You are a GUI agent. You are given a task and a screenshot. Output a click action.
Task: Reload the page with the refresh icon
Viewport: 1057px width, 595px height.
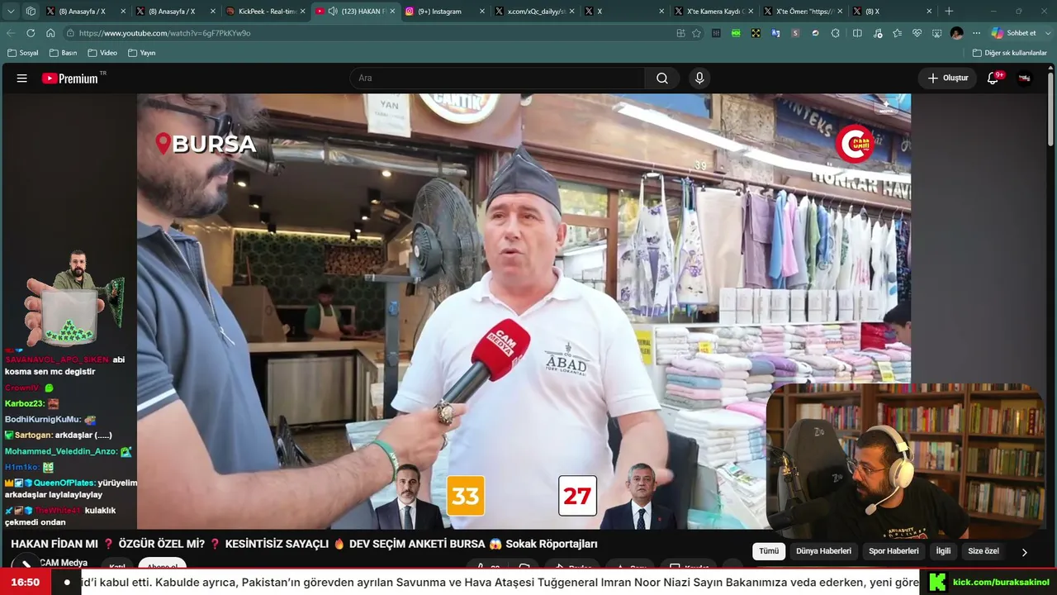tap(31, 33)
